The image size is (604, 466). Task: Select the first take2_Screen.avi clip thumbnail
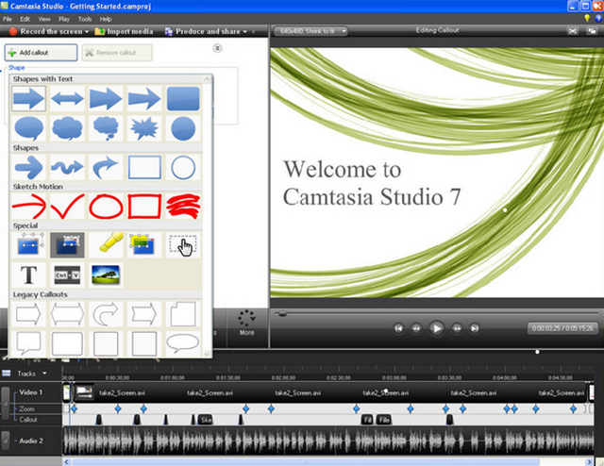click(x=84, y=392)
